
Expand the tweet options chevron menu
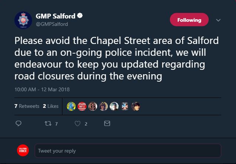click(x=218, y=20)
